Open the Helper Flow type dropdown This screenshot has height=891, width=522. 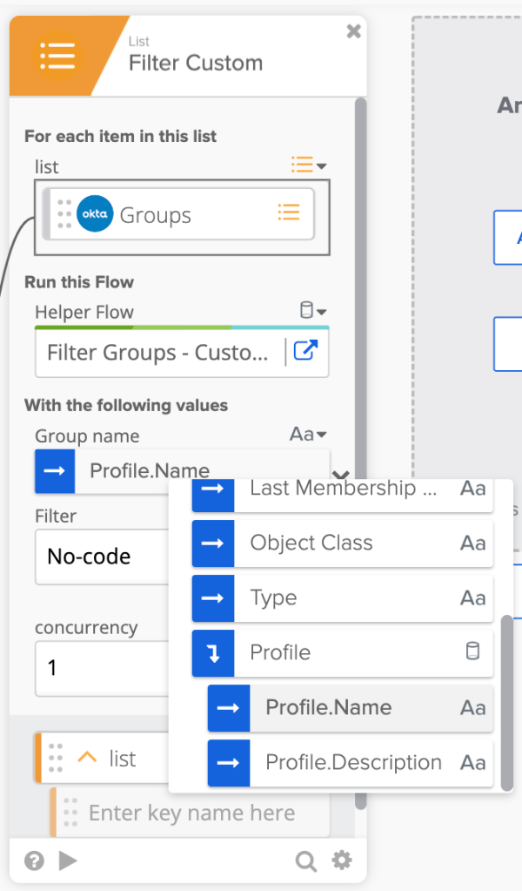point(312,311)
